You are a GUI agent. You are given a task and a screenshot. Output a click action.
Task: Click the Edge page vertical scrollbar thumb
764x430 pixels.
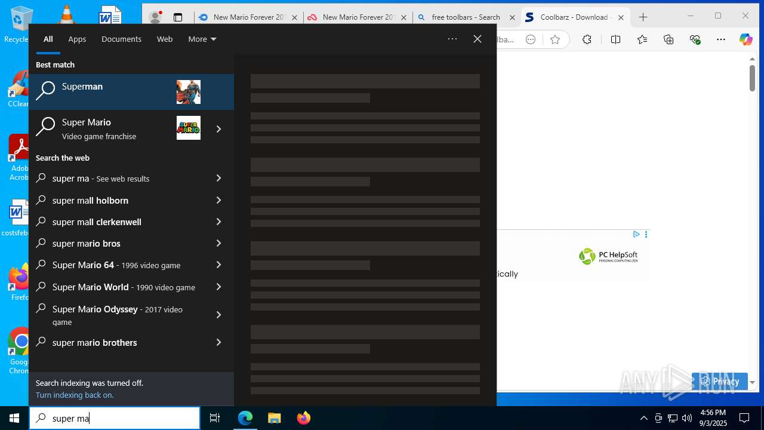coord(752,78)
